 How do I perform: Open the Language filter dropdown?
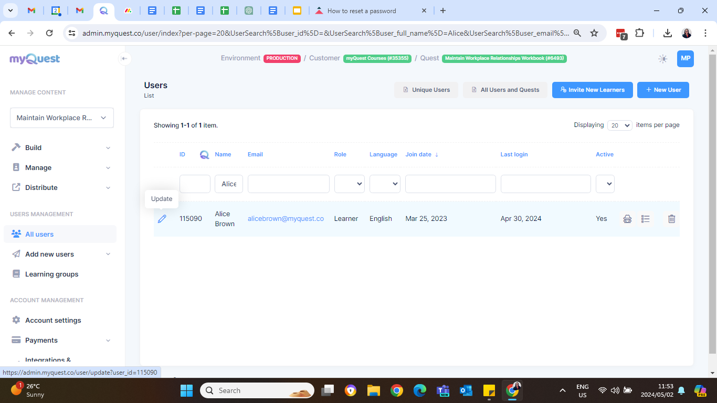[385, 184]
